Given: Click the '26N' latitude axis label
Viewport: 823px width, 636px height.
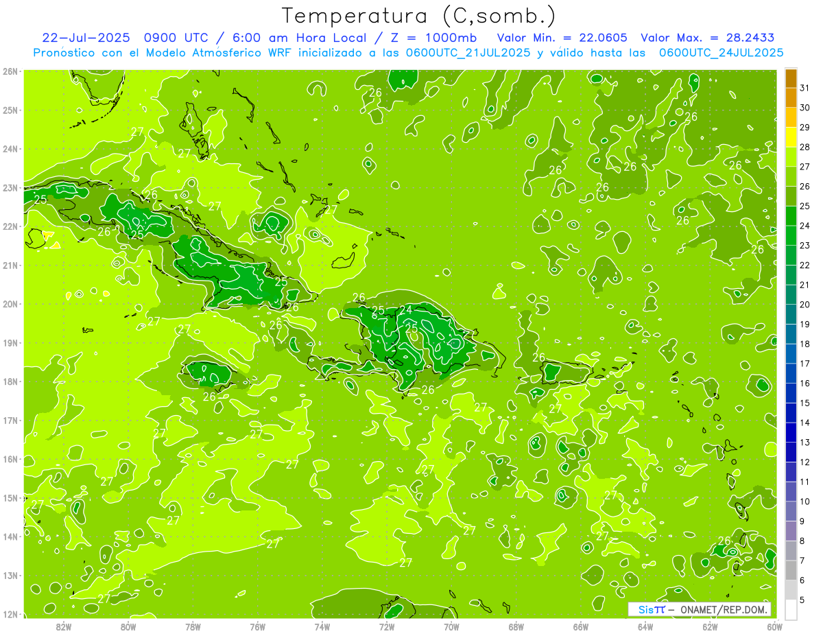Looking at the screenshot, I should (x=10, y=71).
